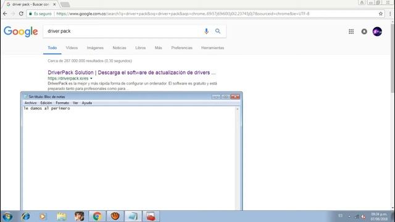Screen dimensions: 395x222
Task: Switch to Videos results tab
Action: (x=72, y=48)
